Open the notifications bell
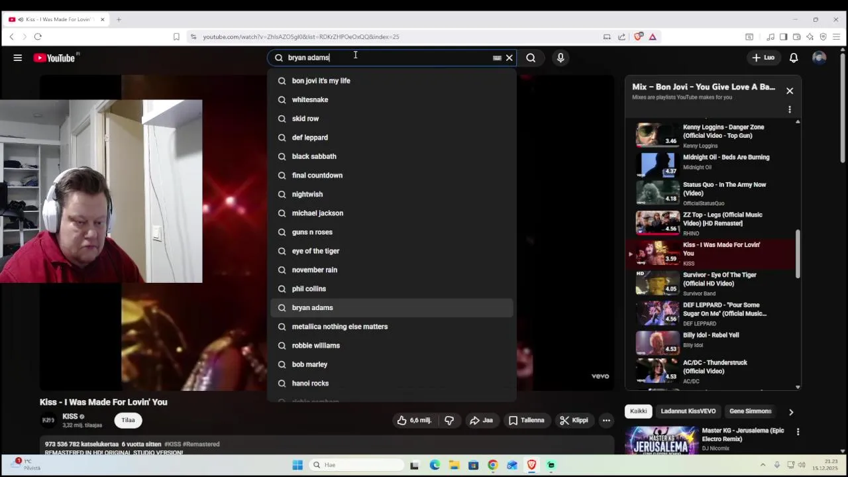This screenshot has width=848, height=477. coord(794,58)
